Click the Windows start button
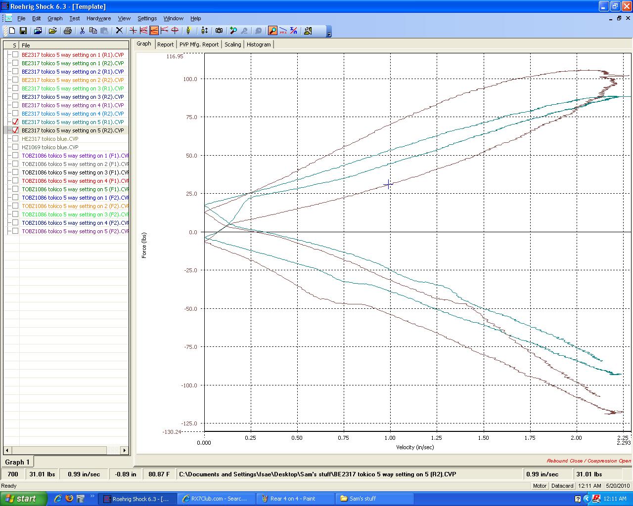The width and height of the screenshot is (633, 506). pyautogui.click(x=24, y=499)
